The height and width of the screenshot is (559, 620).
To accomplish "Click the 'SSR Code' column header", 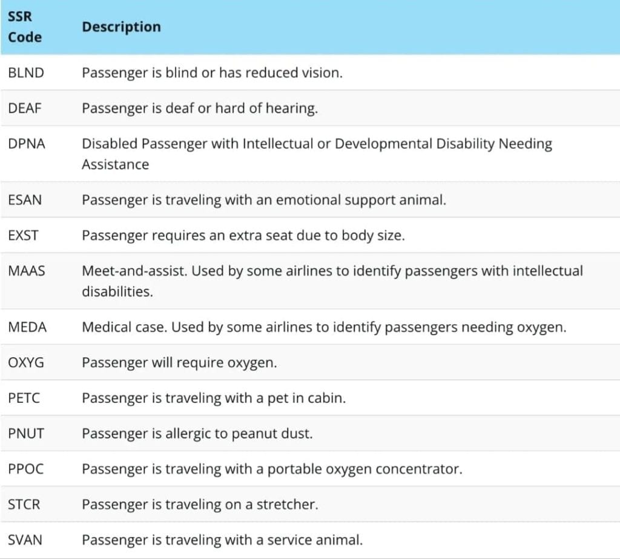I will click(x=25, y=27).
